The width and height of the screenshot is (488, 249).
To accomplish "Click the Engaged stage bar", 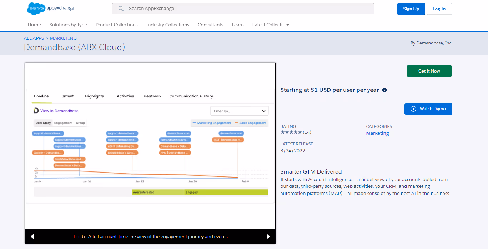I will 226,192.
